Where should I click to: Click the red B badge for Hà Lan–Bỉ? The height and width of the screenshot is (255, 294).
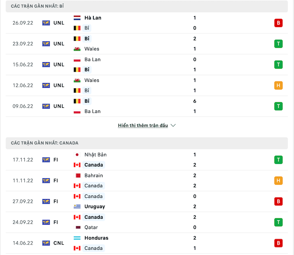pos(278,23)
